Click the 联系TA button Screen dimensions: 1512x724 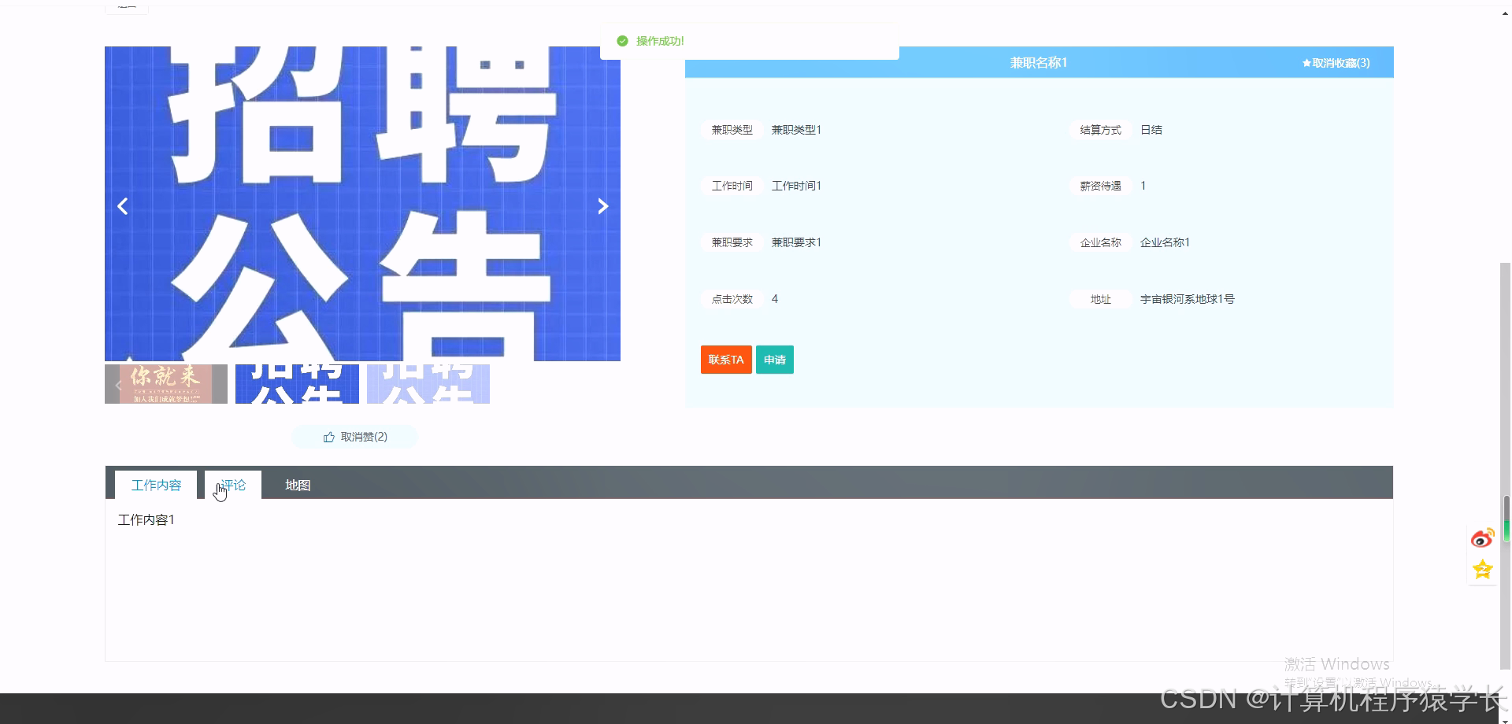coord(725,360)
